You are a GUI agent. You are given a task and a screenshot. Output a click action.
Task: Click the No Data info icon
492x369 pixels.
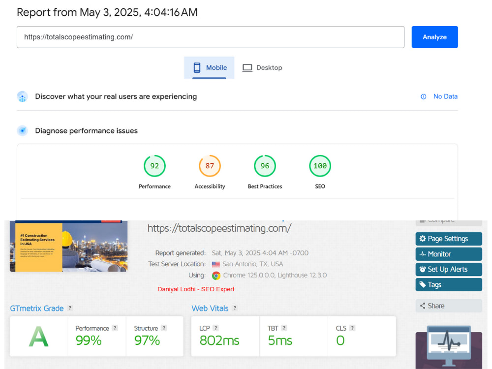tap(423, 96)
